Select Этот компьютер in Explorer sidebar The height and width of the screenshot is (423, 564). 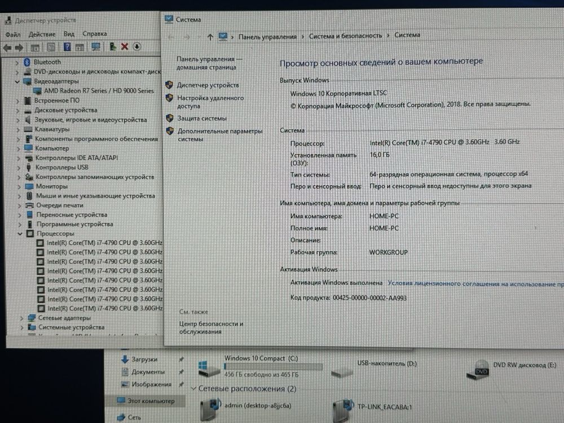[x=151, y=400]
